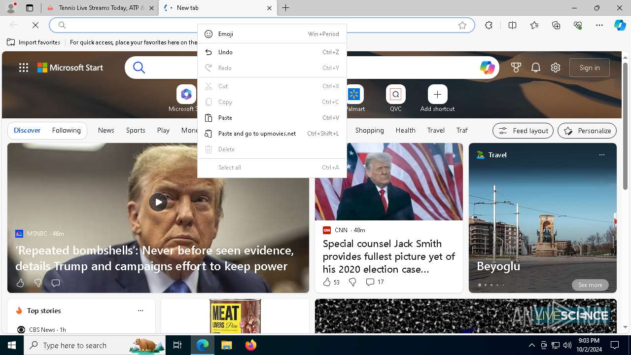Open page settings gear icon
This screenshot has width=631, height=355.
click(x=556, y=68)
